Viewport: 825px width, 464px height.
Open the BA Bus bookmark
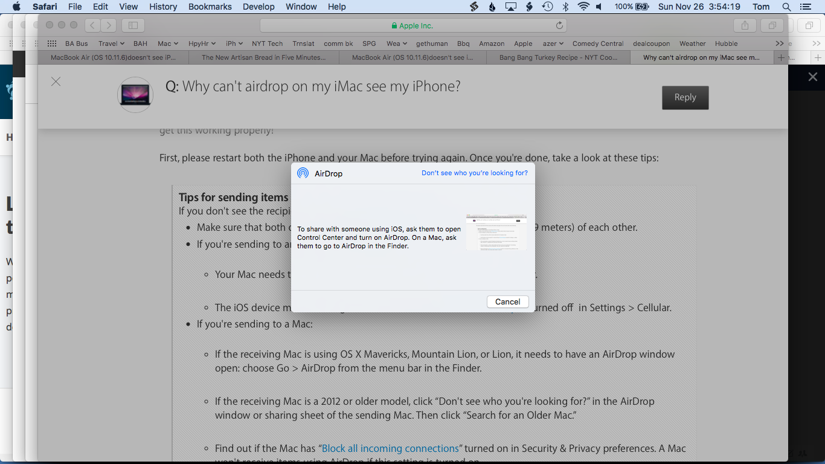[77, 43]
